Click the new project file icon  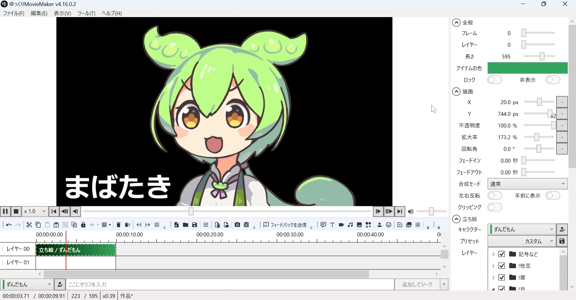pos(176,225)
